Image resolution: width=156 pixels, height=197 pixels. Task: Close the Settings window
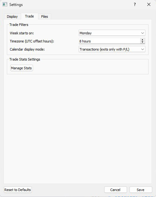click(149, 4)
